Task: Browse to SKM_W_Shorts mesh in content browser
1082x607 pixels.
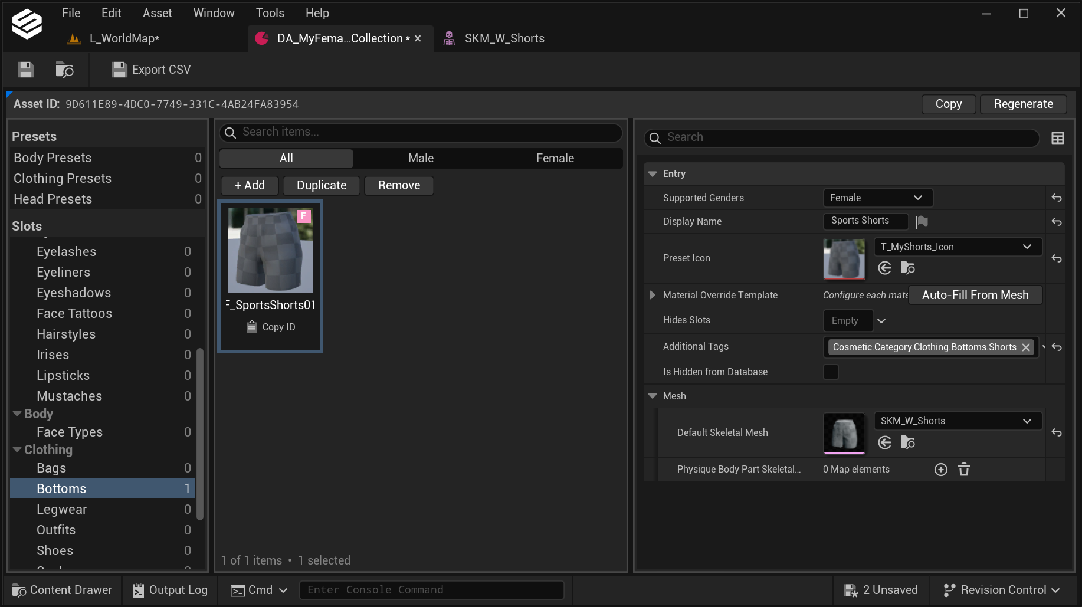Action: [x=907, y=442]
